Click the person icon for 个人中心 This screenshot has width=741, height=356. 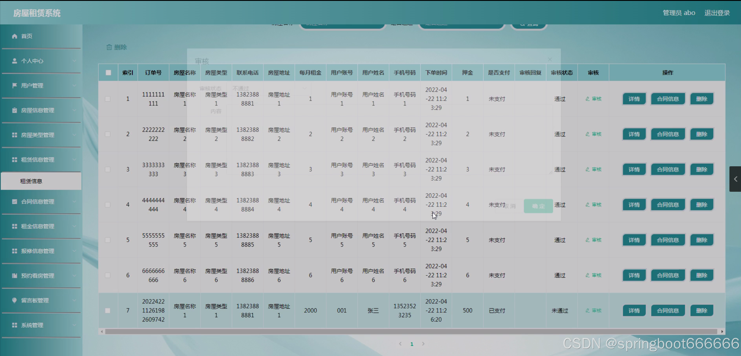(14, 61)
